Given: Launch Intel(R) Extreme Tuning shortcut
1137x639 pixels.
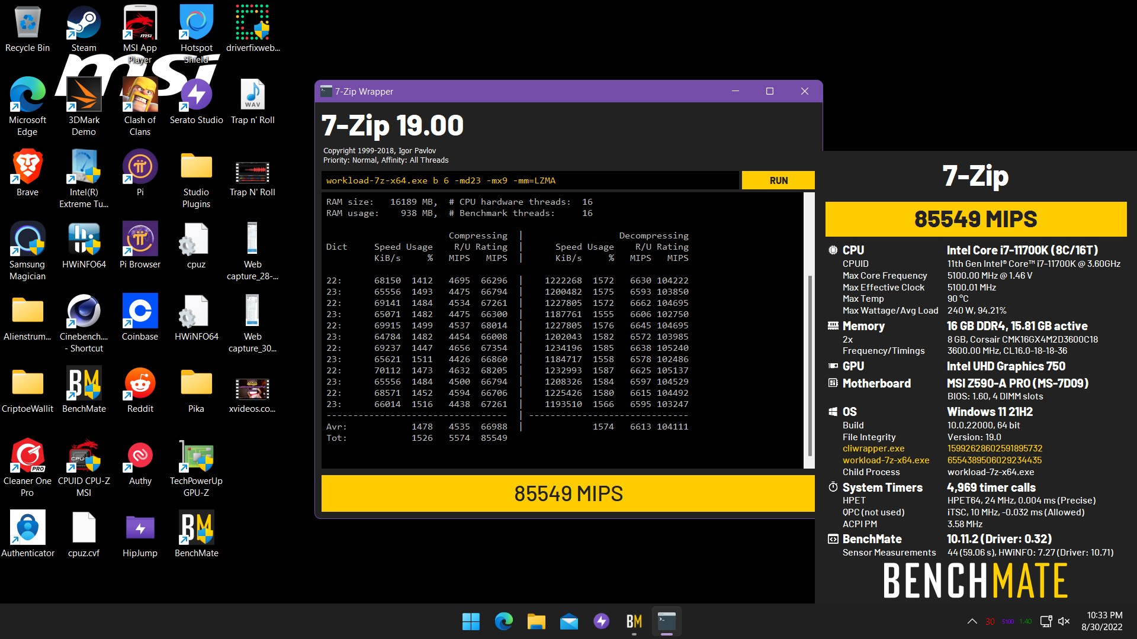Looking at the screenshot, I should coord(83,179).
